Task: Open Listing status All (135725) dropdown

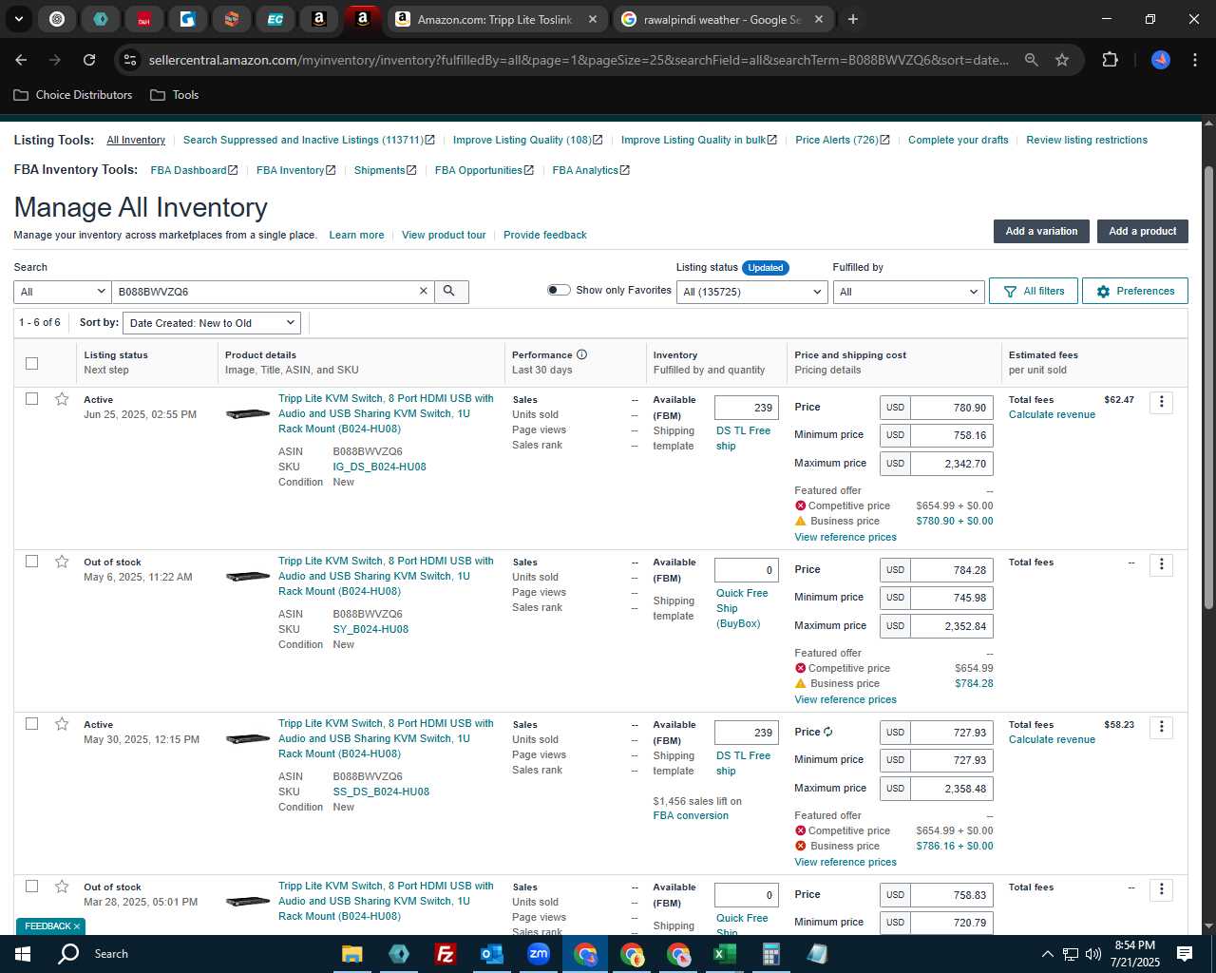Action: click(x=751, y=292)
